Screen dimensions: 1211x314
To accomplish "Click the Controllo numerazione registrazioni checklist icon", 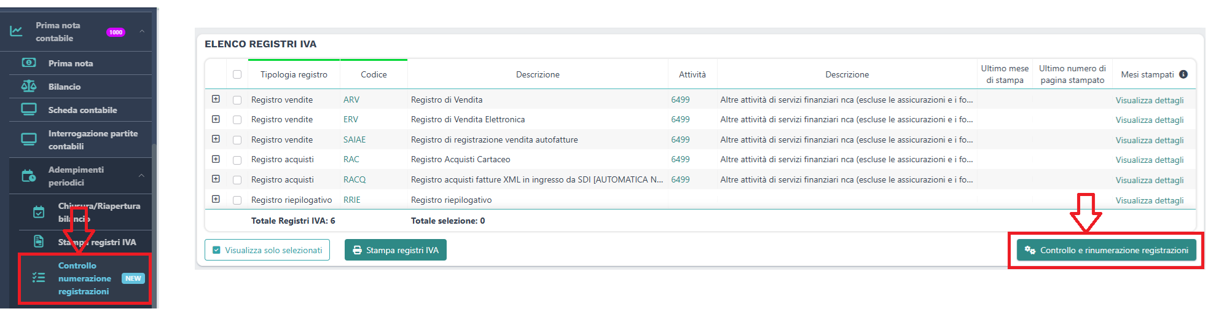I will coord(39,278).
